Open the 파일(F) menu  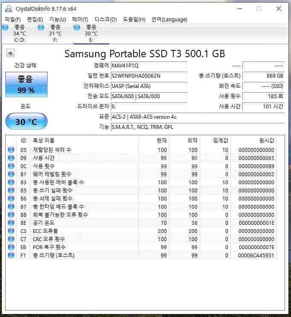coord(13,19)
